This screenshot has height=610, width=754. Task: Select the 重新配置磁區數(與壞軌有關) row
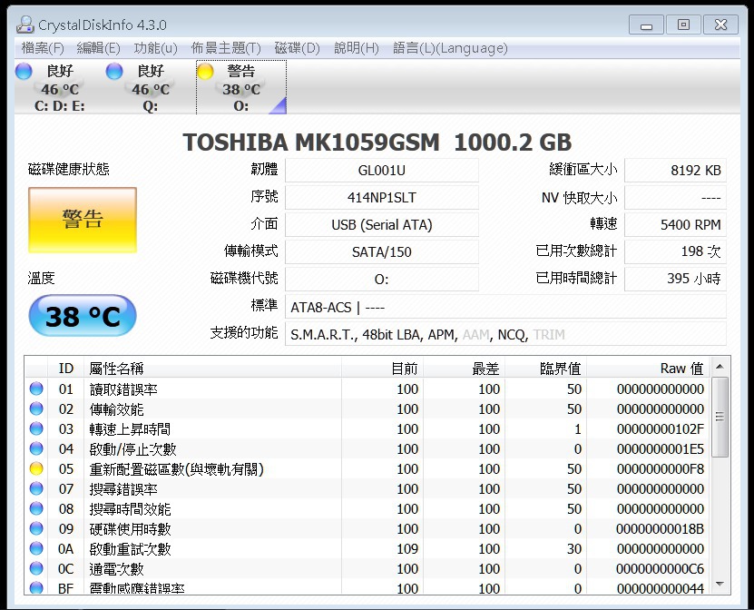pos(367,468)
